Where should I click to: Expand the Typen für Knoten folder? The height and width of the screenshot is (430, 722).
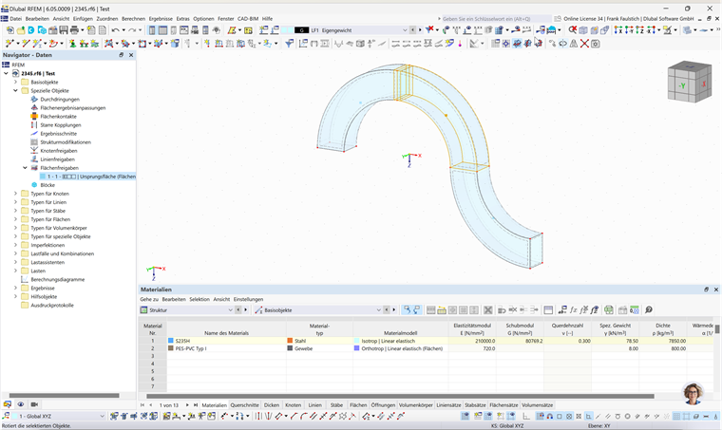click(15, 194)
